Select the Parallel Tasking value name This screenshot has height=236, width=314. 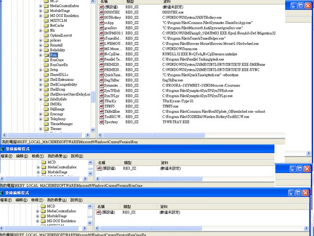click(x=113, y=59)
